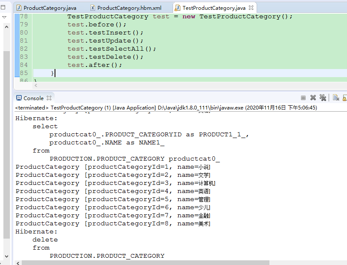Click the console output row productCategoryId=3

[x=115, y=183]
